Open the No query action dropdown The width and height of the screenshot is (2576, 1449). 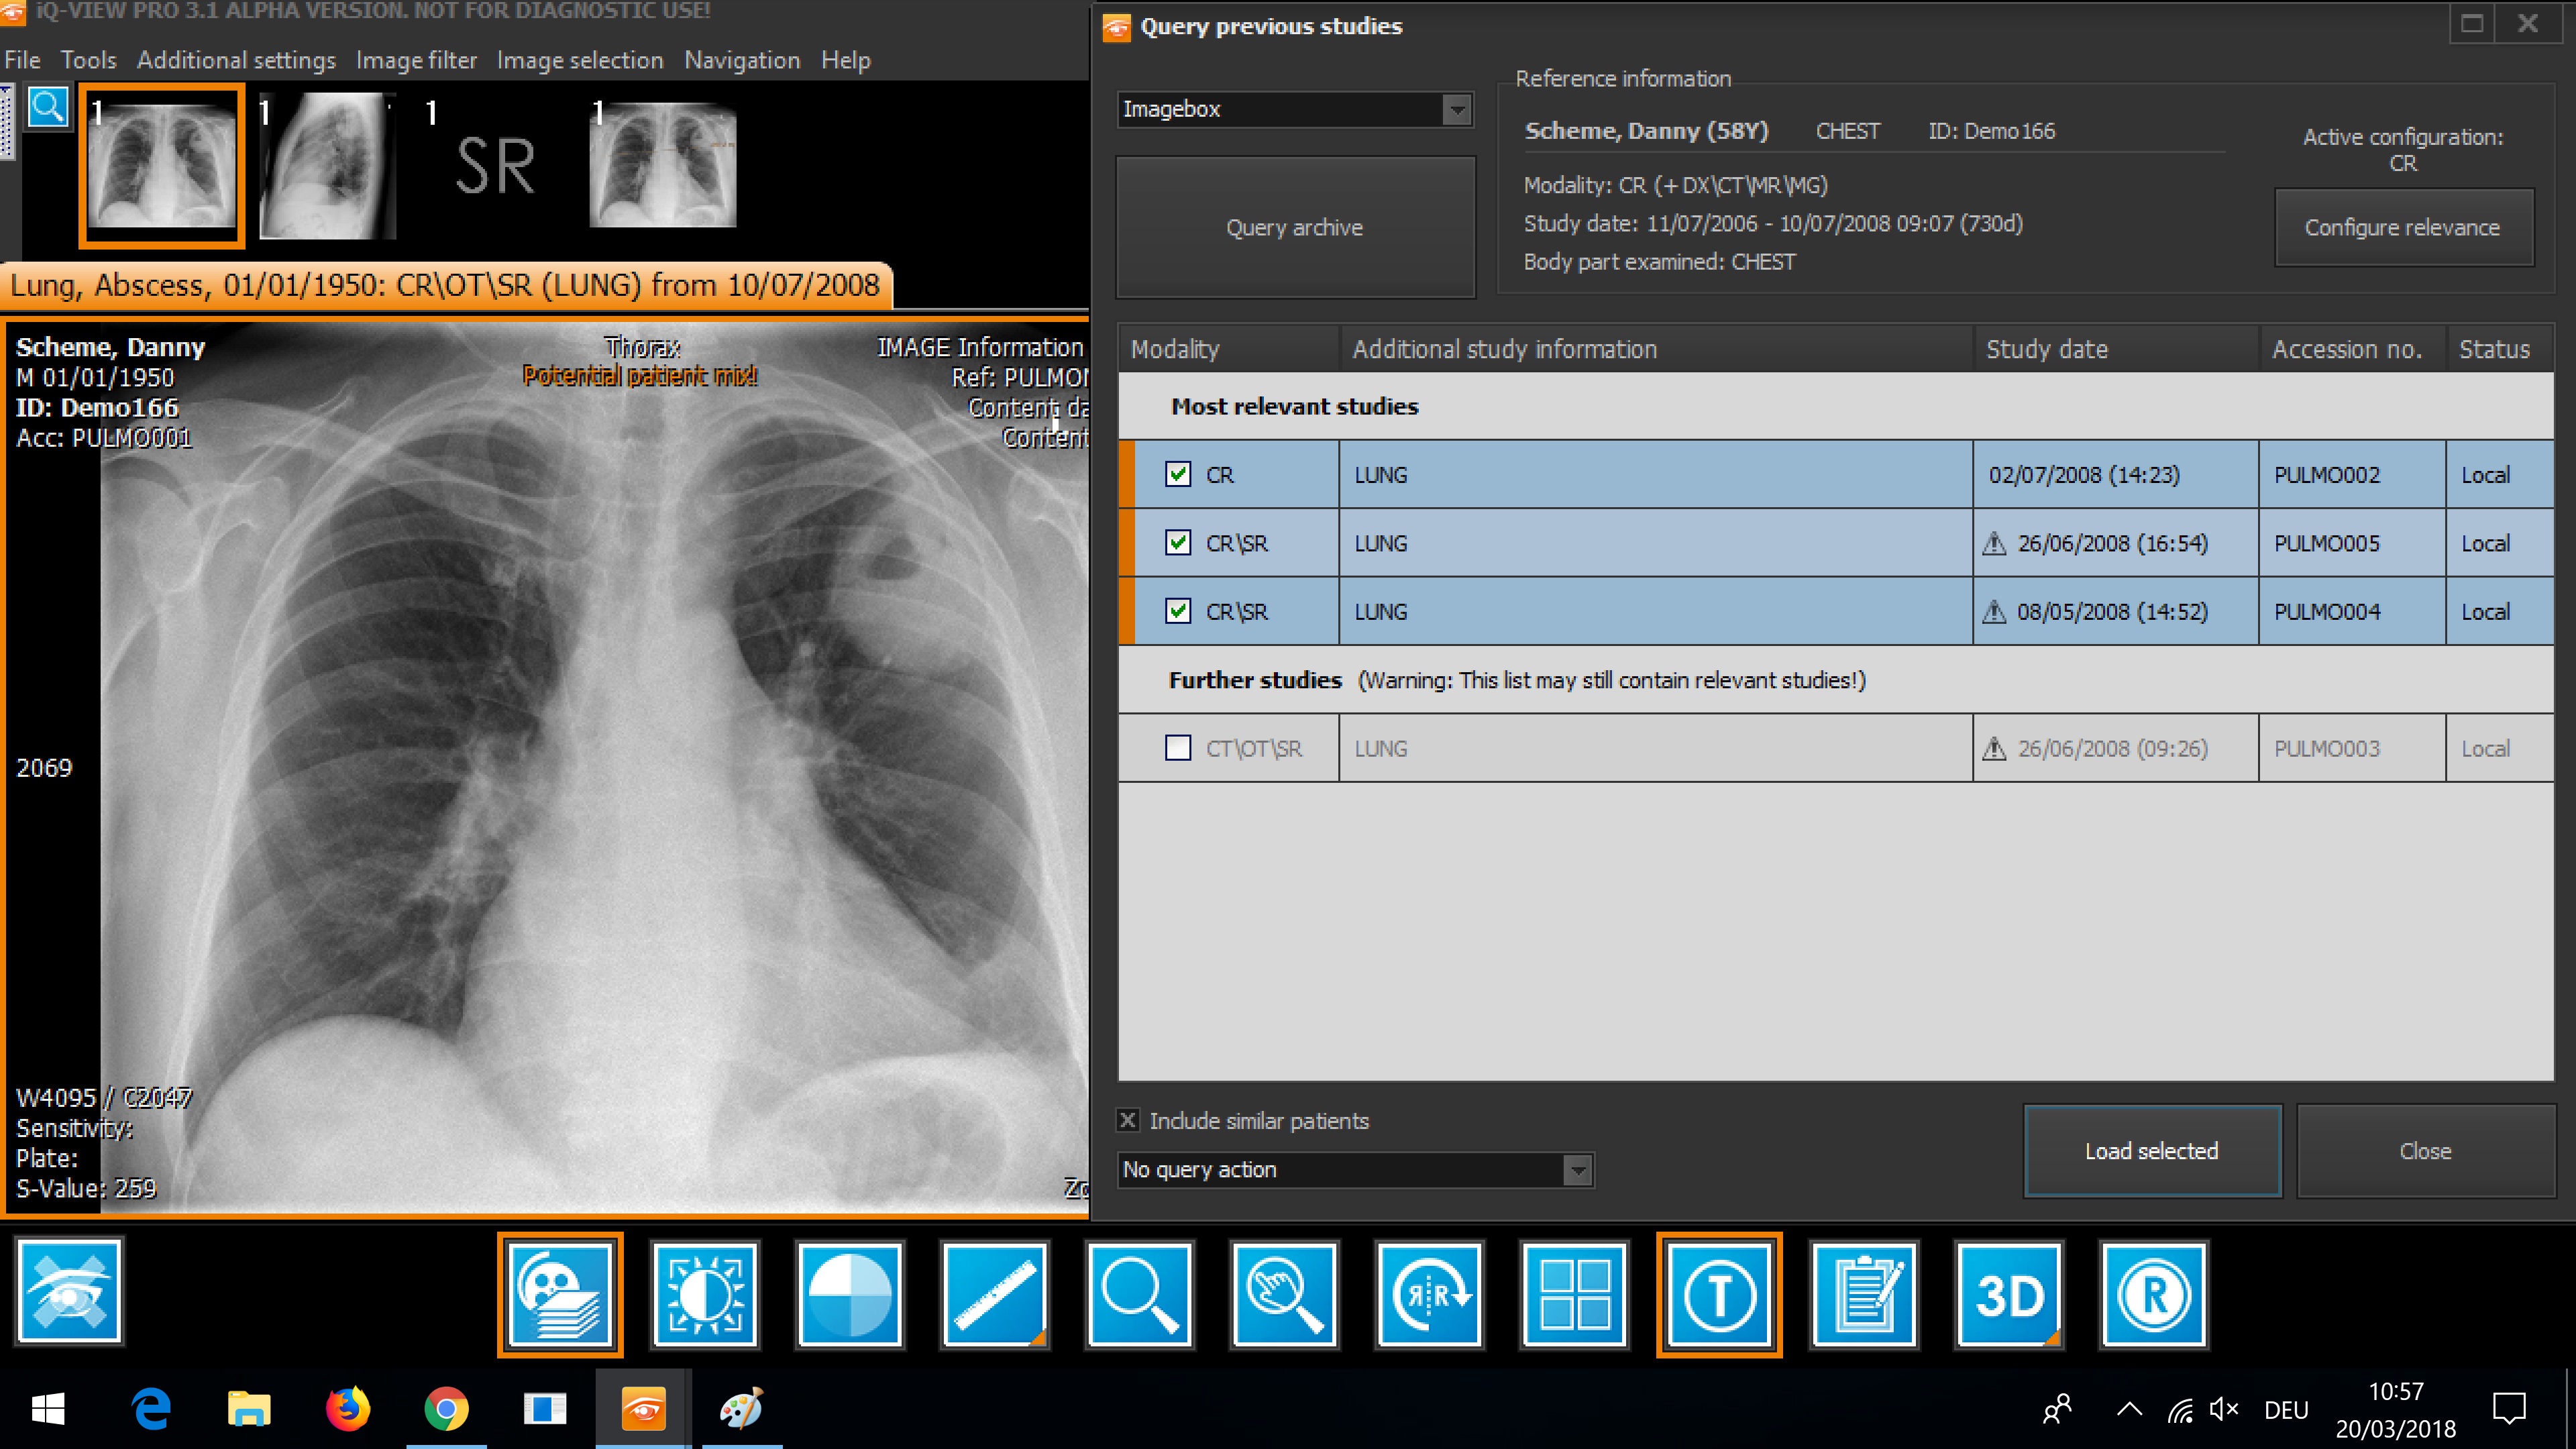coord(1576,1169)
